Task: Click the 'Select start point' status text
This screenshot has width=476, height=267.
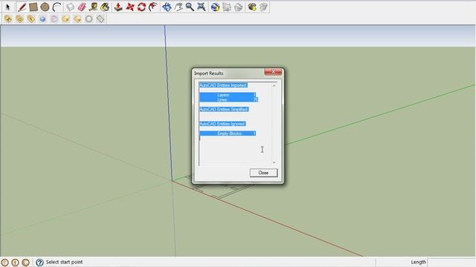Action: tap(64, 262)
